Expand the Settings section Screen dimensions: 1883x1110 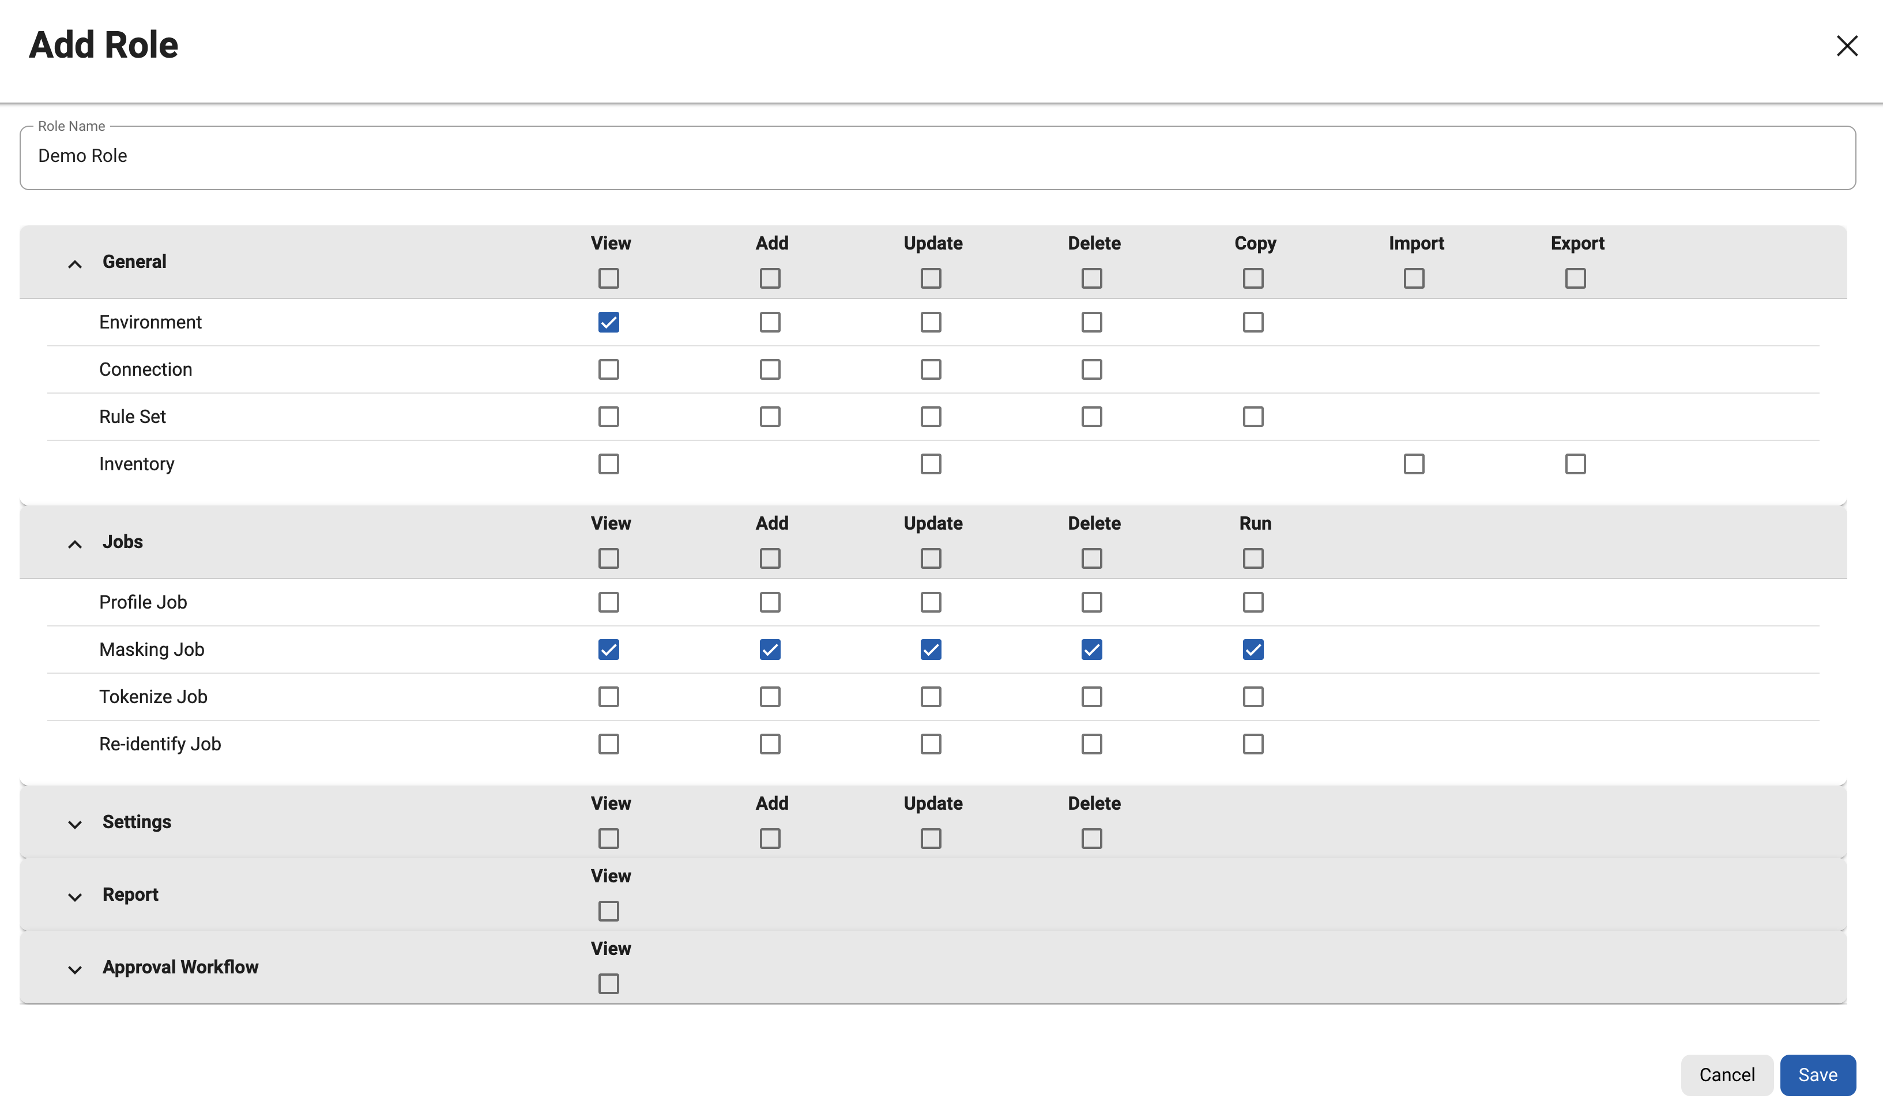click(74, 824)
